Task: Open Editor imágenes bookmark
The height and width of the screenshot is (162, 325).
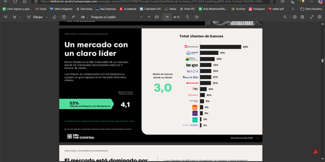Action: [61, 9]
